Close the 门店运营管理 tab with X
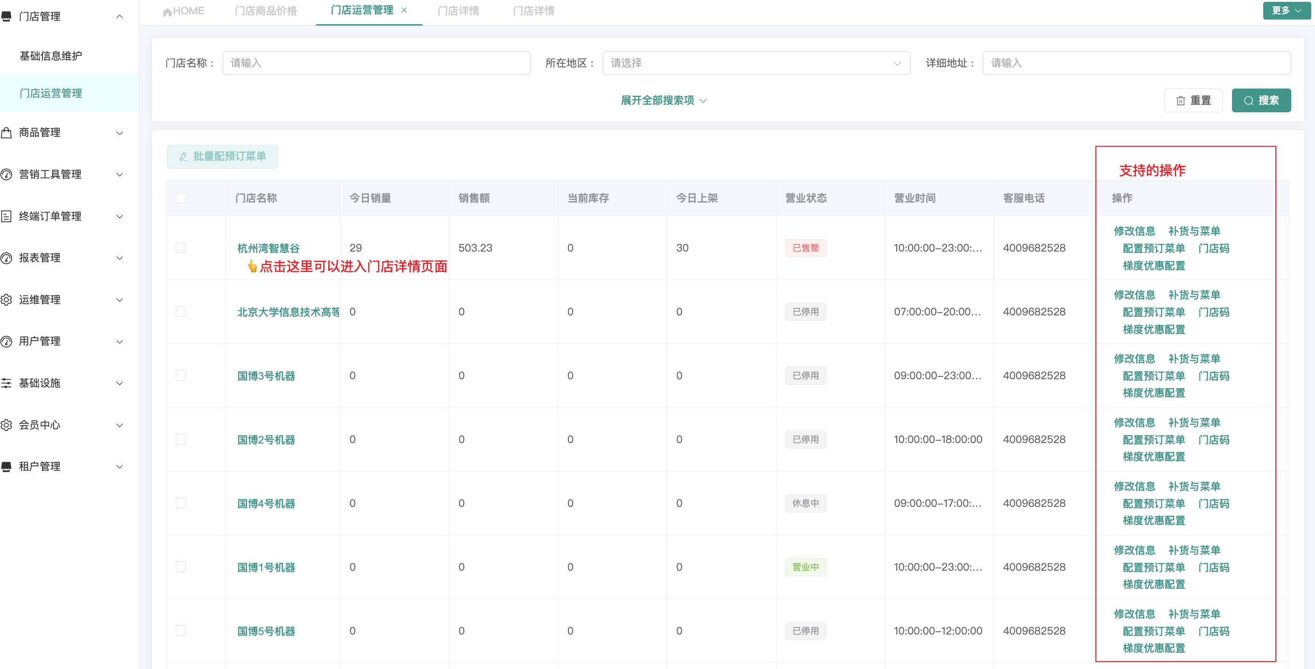 (x=404, y=10)
